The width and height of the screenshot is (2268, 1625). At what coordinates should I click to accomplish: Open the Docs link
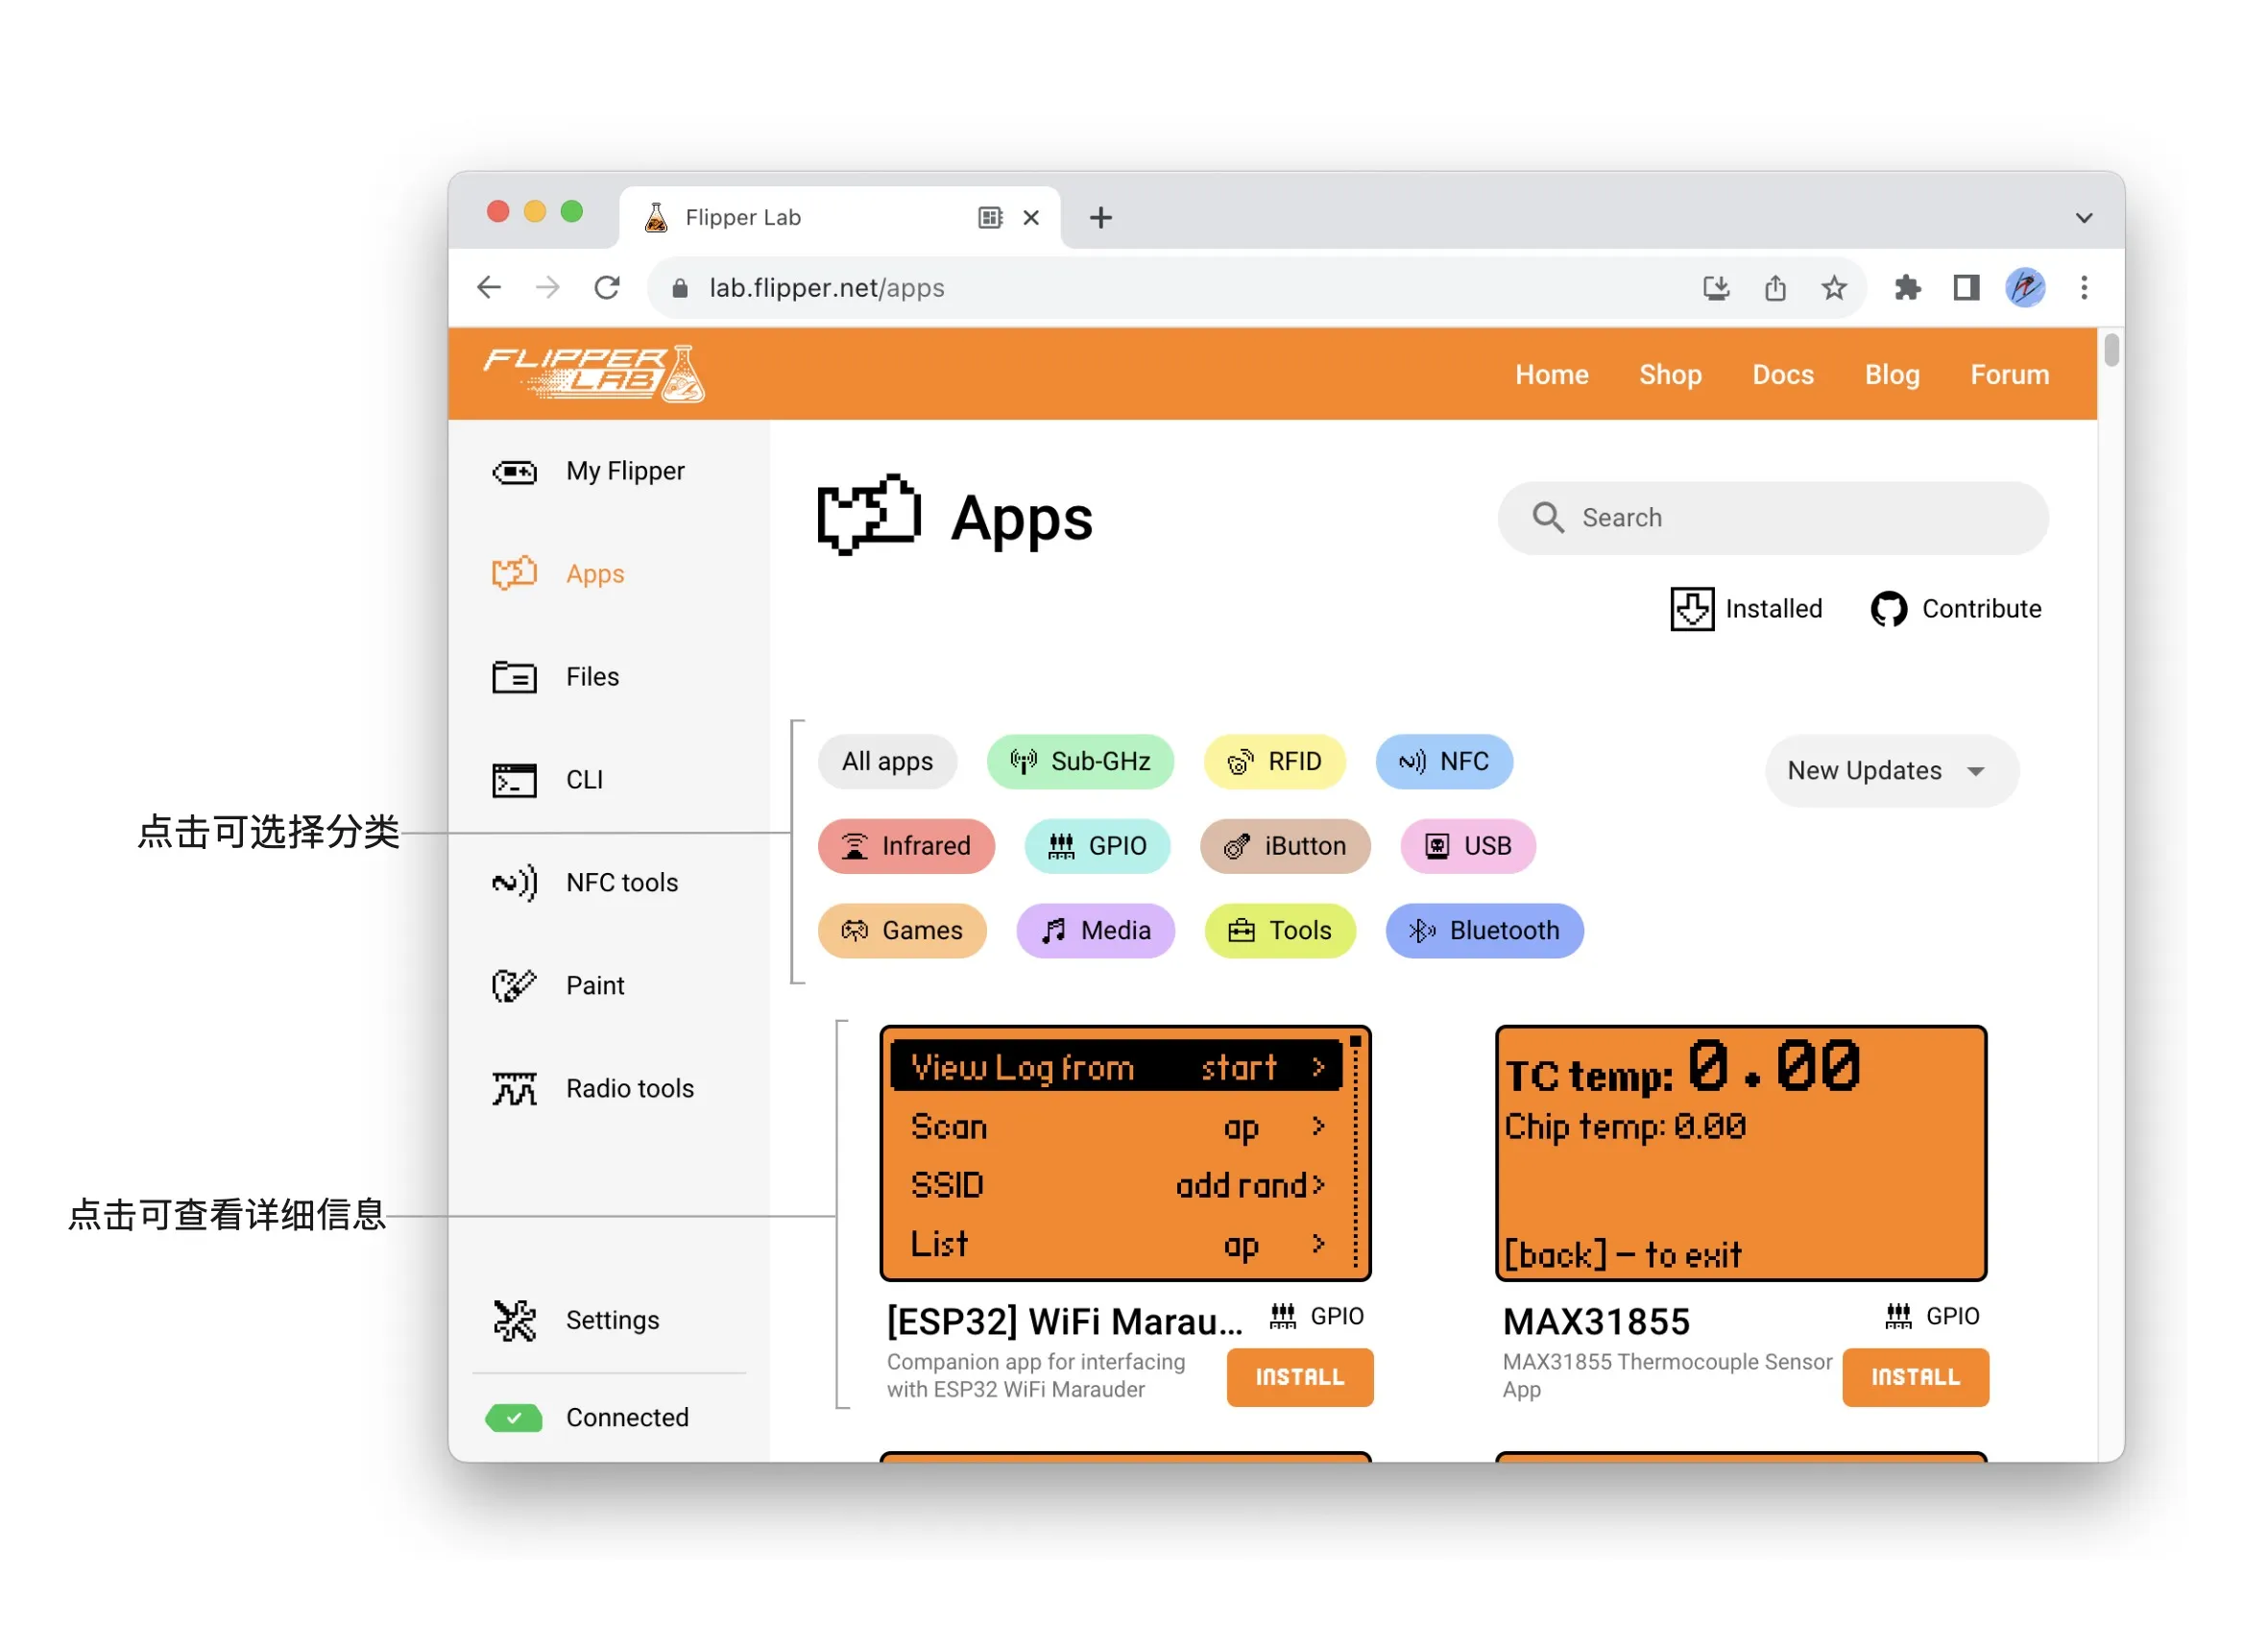pos(1783,375)
